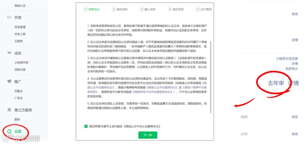
Task: Click the 详情 link next to 去年审
Action: point(293,83)
